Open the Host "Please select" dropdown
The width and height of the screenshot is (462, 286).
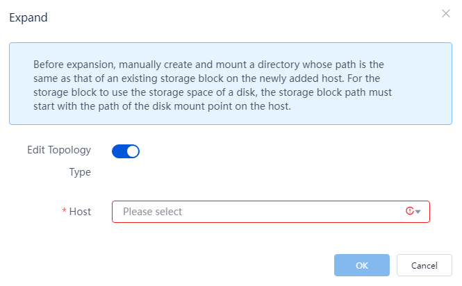(271, 212)
